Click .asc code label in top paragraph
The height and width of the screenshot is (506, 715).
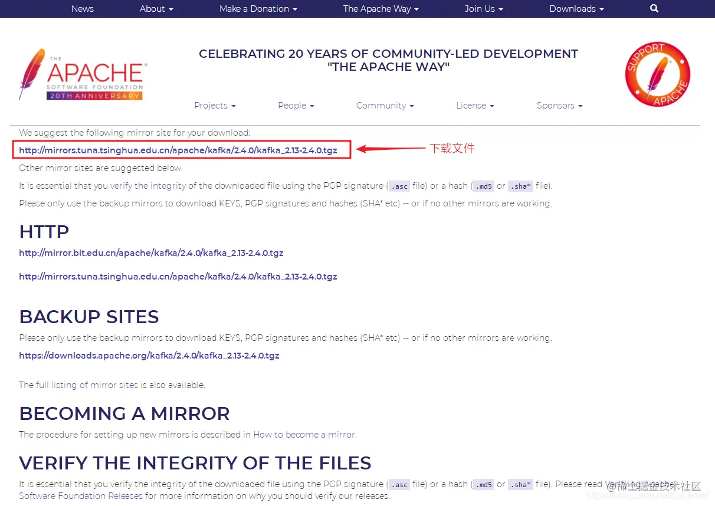point(399,186)
